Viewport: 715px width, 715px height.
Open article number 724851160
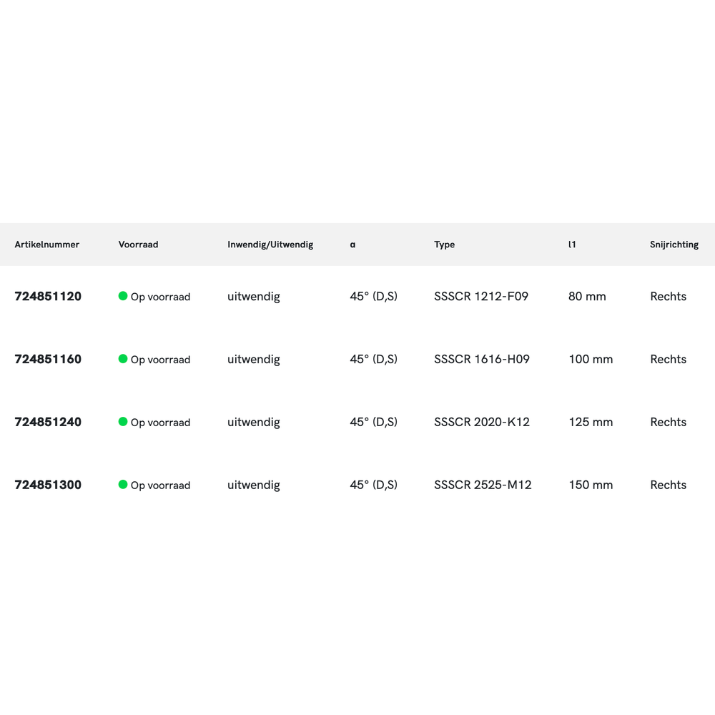pyautogui.click(x=48, y=360)
